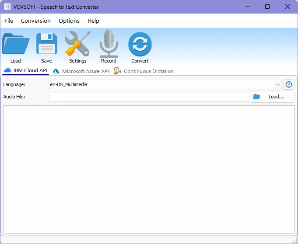The height and width of the screenshot is (244, 298).
Task: Click the window resize grip at corner
Action: click(295, 241)
